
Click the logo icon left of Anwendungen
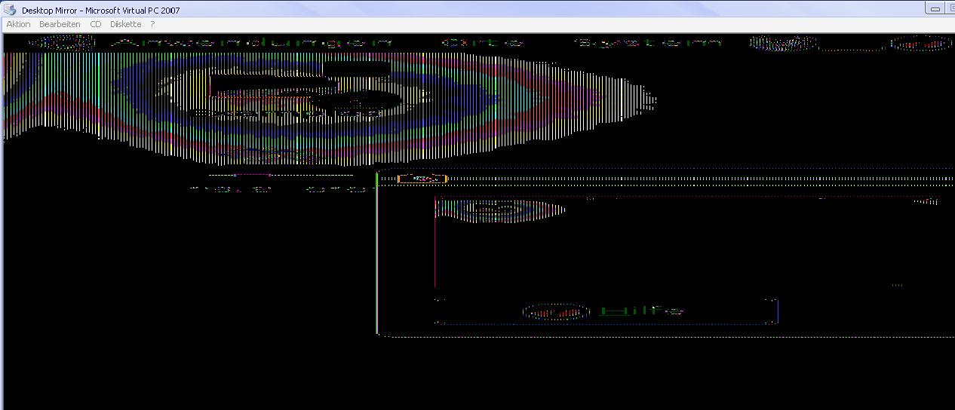pos(62,43)
